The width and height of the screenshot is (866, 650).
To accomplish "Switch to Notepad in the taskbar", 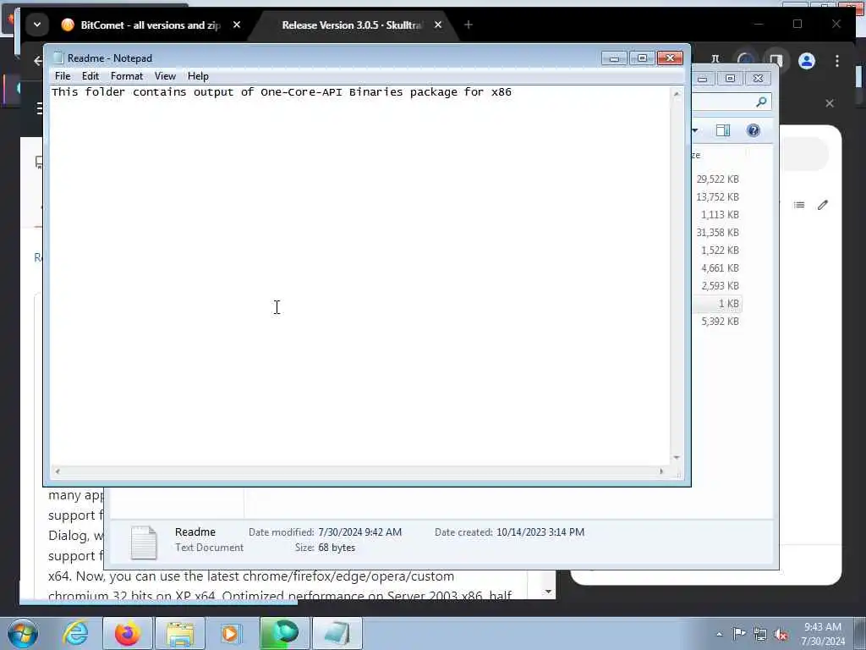I will (337, 633).
